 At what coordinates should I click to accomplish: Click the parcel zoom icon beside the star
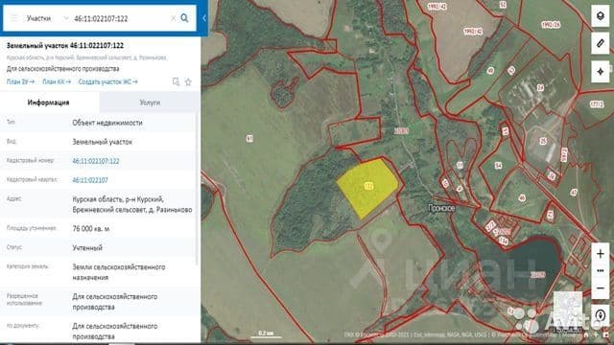[176, 81]
